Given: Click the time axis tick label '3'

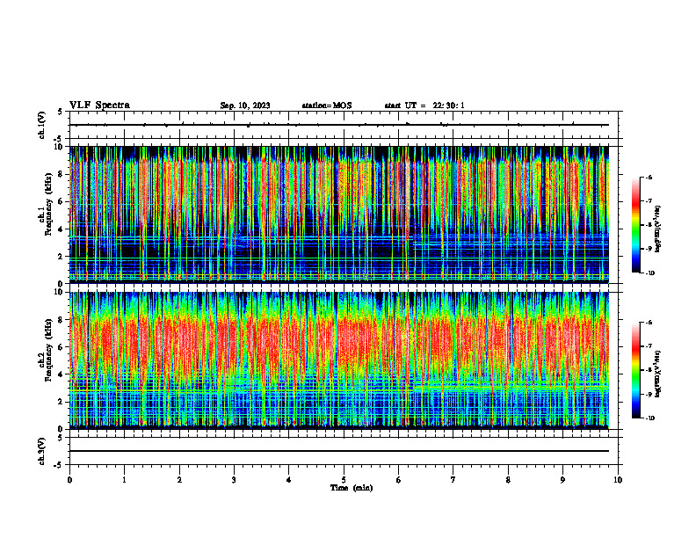Looking at the screenshot, I should 234,480.
